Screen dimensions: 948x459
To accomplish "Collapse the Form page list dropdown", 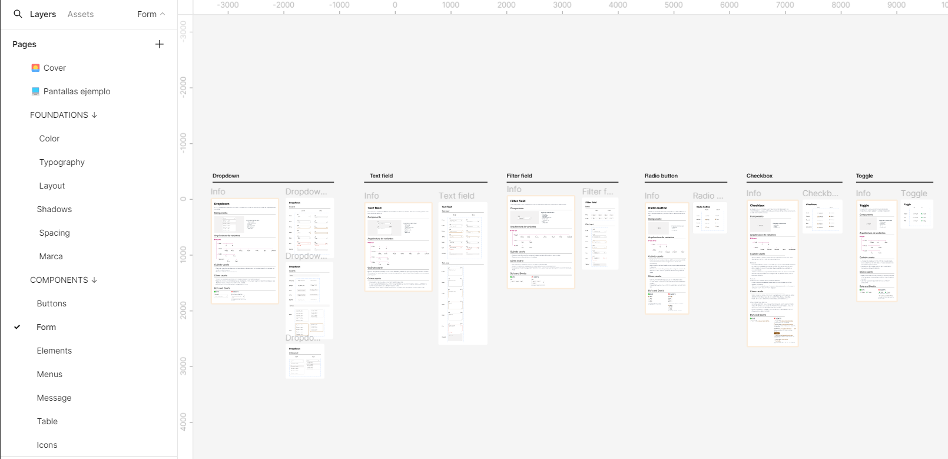I will [151, 14].
